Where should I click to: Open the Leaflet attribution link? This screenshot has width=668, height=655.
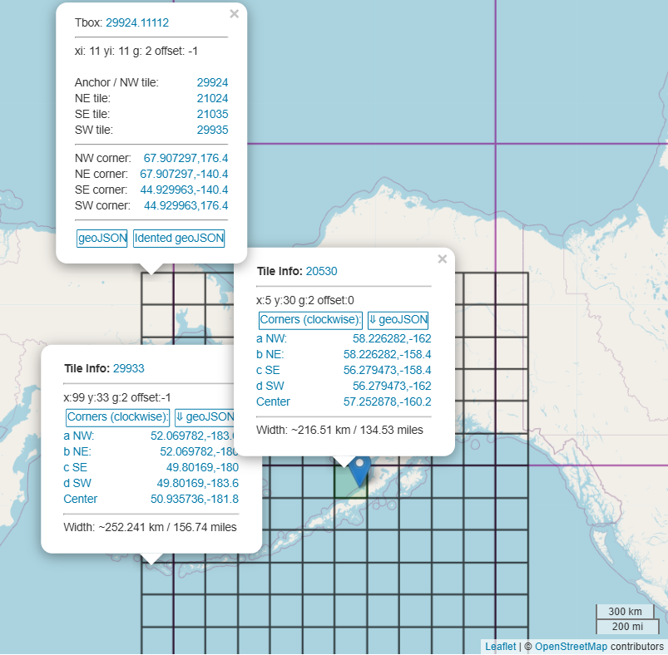(500, 646)
